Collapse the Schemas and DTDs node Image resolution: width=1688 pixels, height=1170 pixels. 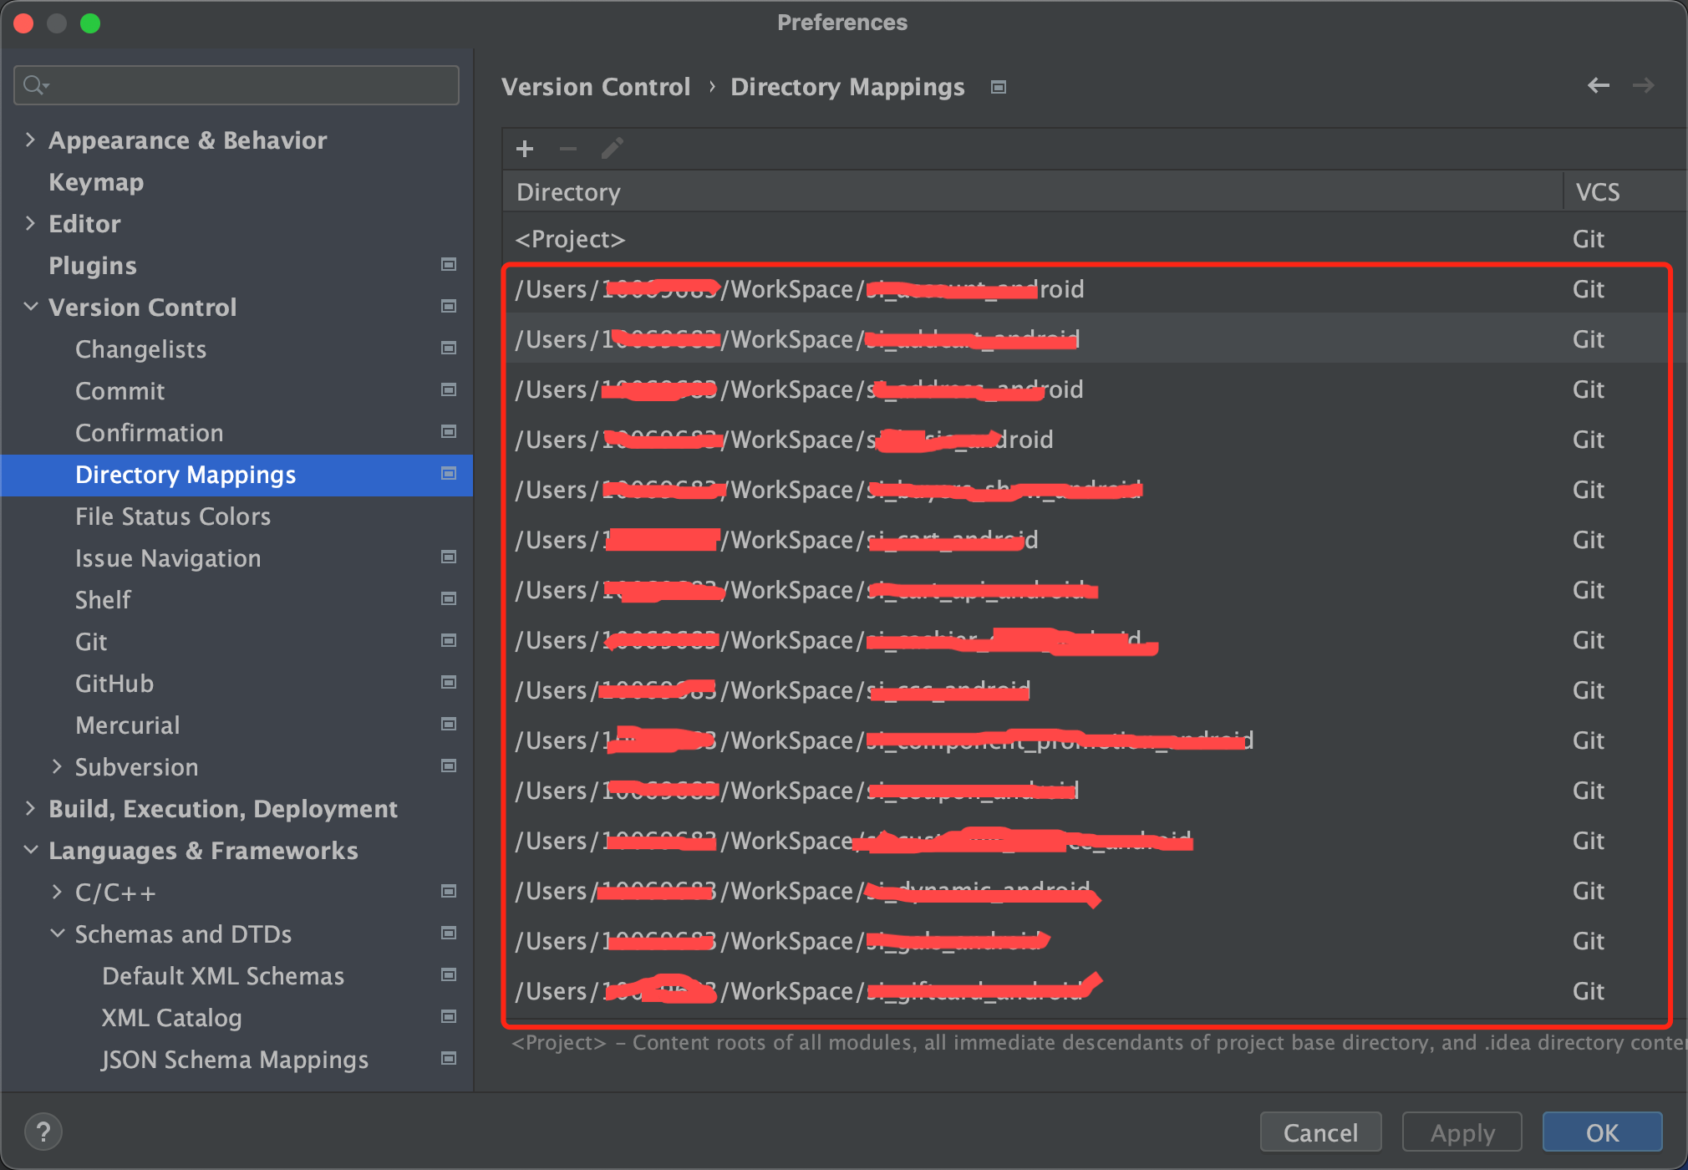coord(57,933)
